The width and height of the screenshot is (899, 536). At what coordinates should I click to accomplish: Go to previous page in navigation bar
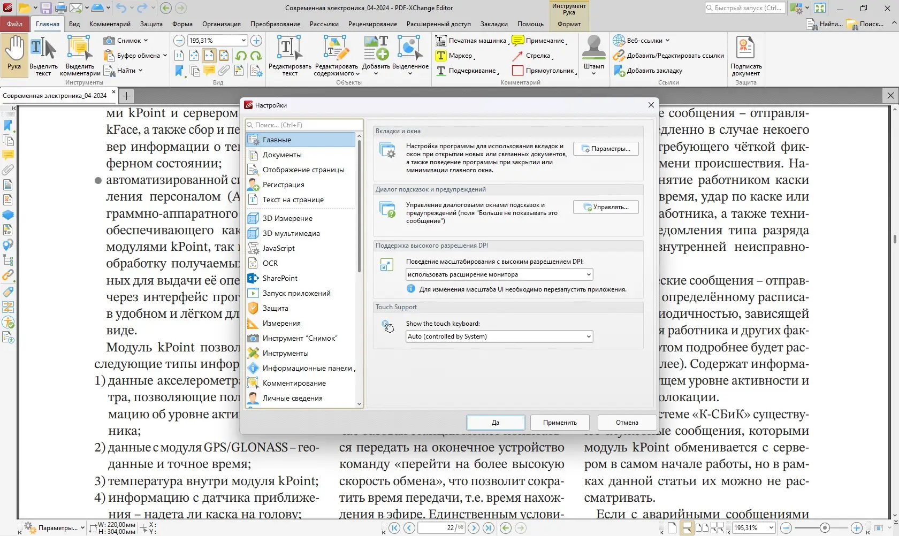click(409, 528)
